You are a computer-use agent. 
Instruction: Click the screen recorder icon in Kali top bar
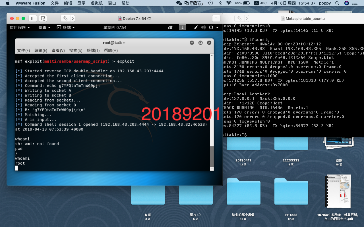pos(170,28)
